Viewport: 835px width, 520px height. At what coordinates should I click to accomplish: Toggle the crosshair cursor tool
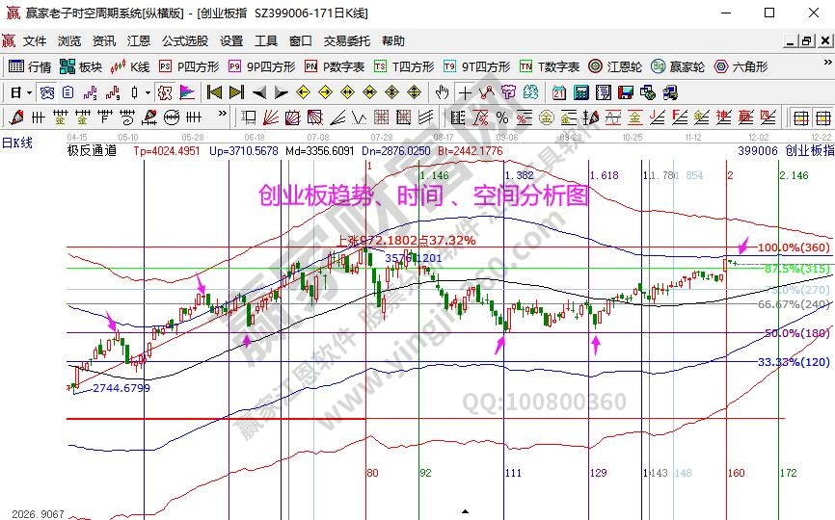pos(465,93)
